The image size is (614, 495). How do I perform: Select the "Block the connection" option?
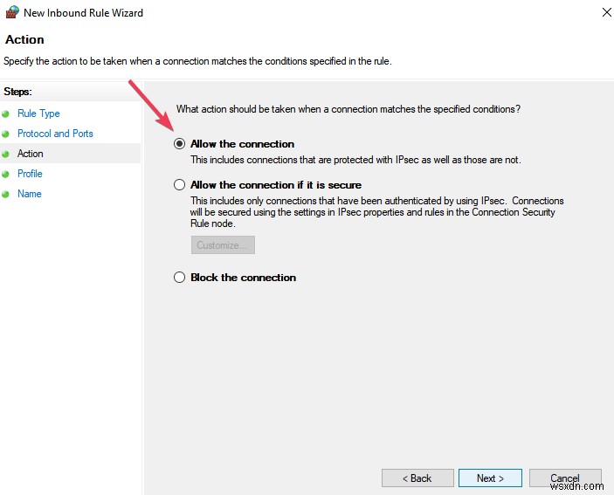180,278
